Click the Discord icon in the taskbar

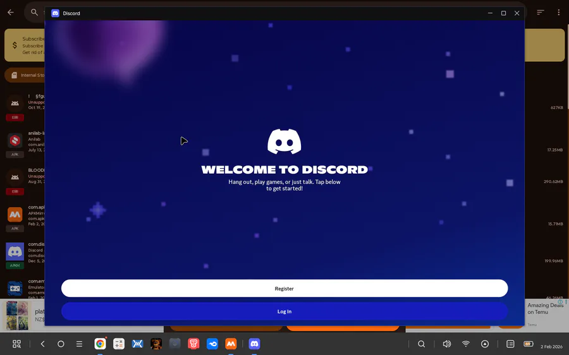coord(254,344)
